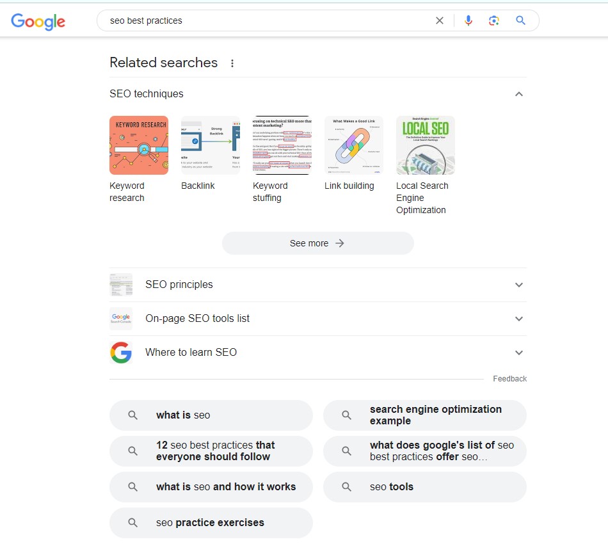608x560 pixels.
Task: Click the G favicon beside Where to learn SEO
Action: tap(121, 353)
